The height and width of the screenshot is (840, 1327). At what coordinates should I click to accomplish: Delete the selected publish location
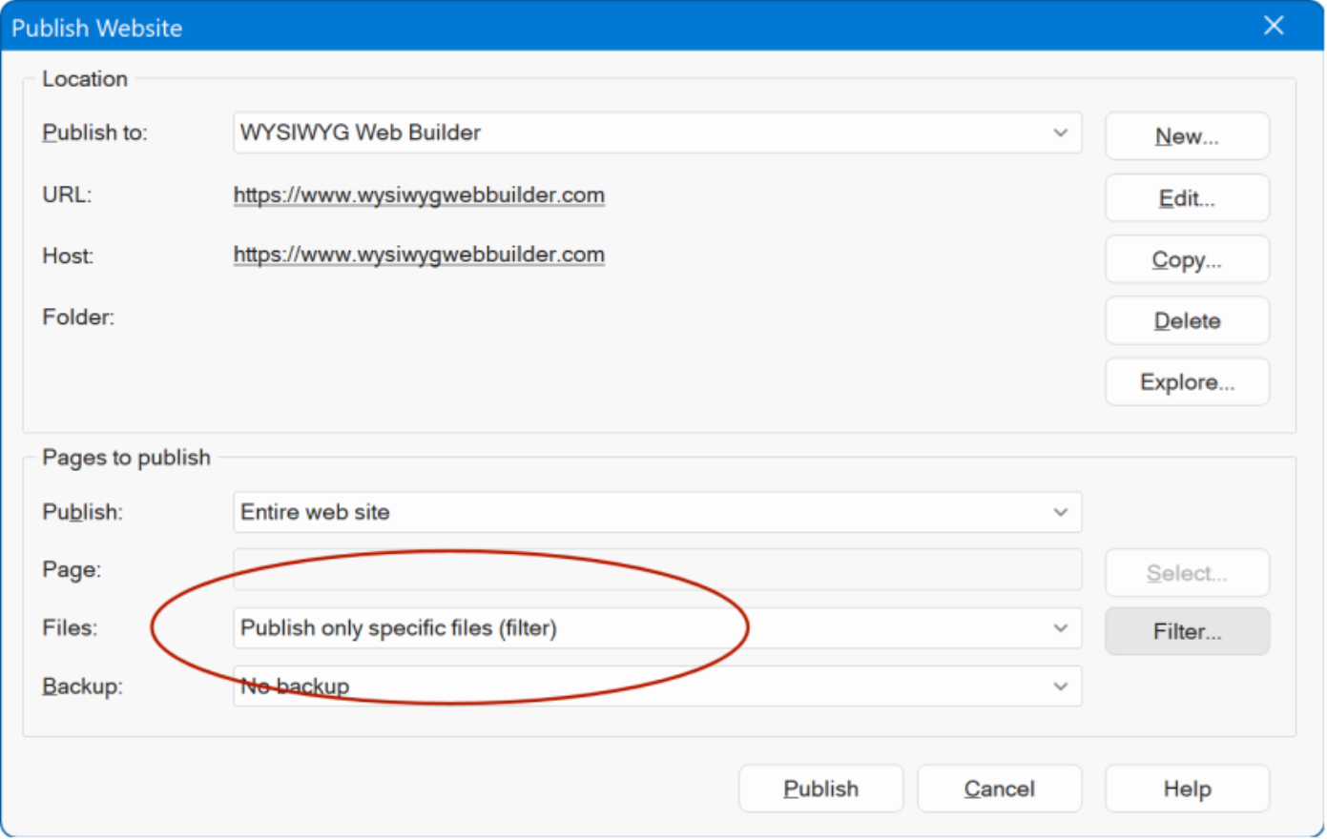tap(1187, 320)
